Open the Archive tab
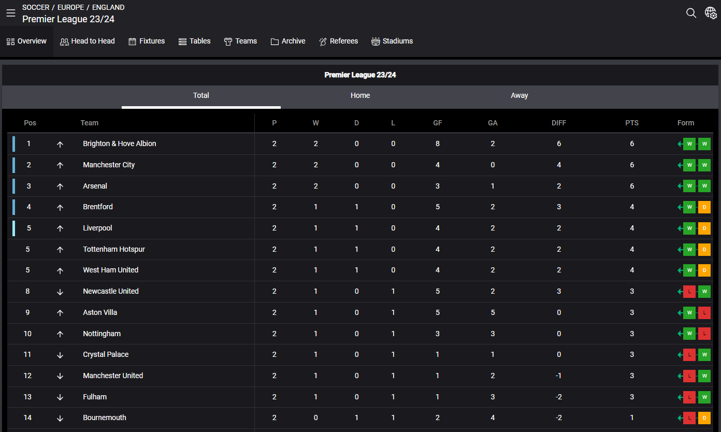Viewport: 721px width, 432px height. tap(288, 41)
